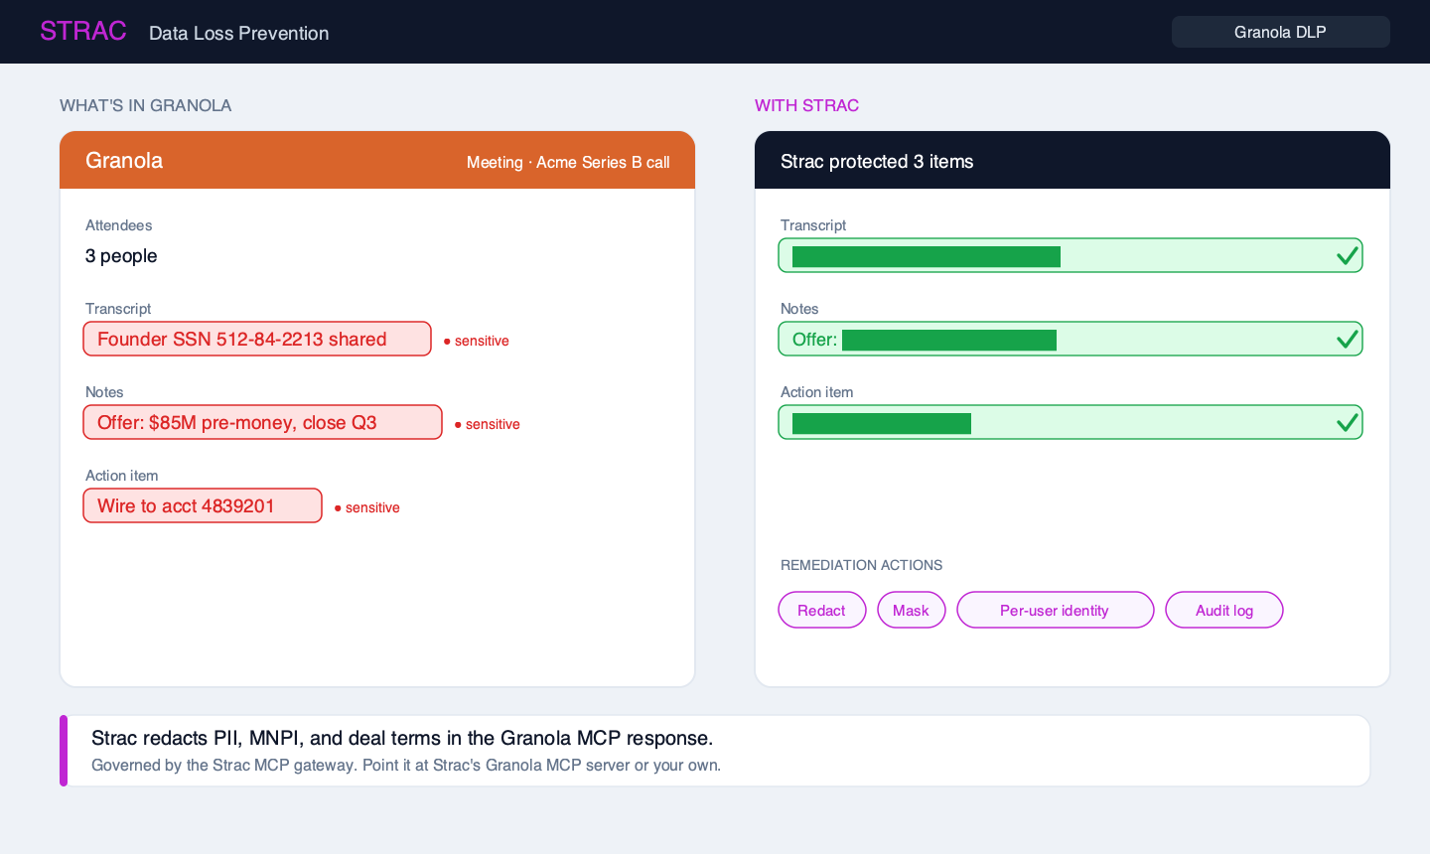This screenshot has width=1430, height=854.
Task: Click the sensitive tag beside the $85M offer notes
Action: (488, 424)
